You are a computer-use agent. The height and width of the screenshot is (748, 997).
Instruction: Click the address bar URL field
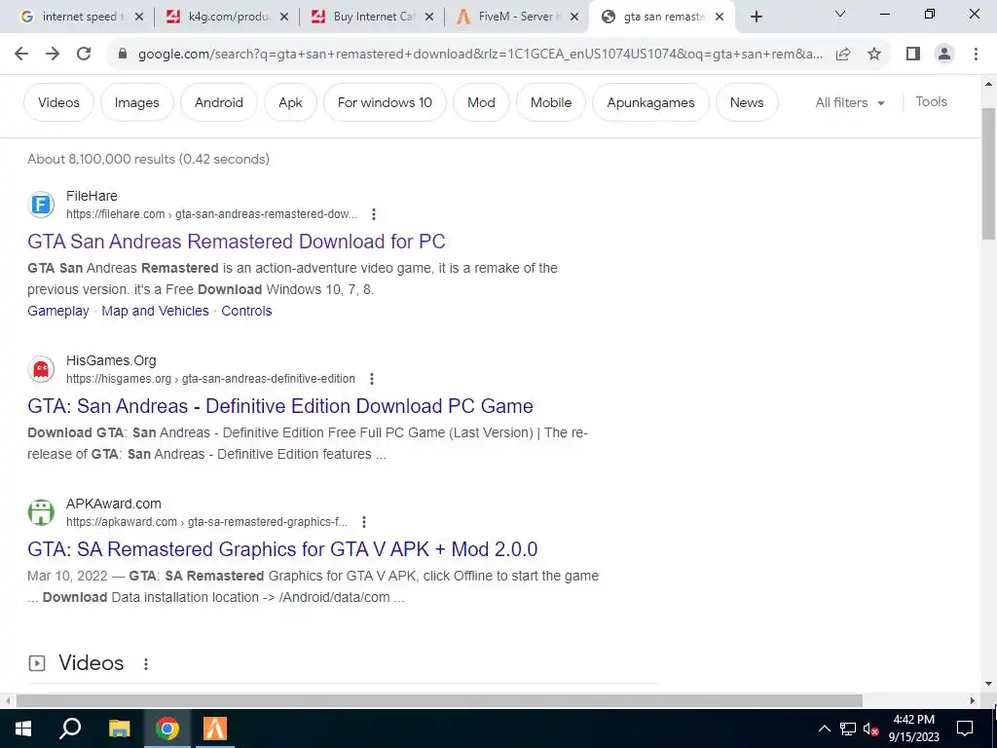point(480,55)
